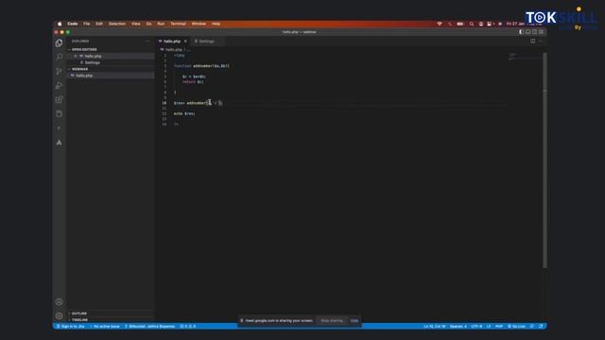Change indentation via Spaces: 4
The image size is (605, 340).
[x=458, y=327]
